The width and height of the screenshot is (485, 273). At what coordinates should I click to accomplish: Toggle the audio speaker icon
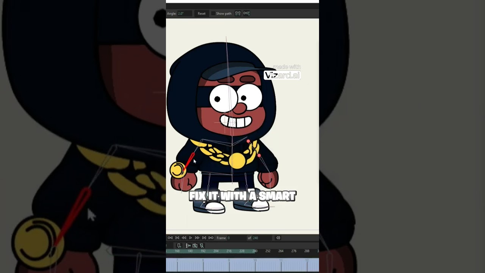pyautogui.click(x=278, y=238)
